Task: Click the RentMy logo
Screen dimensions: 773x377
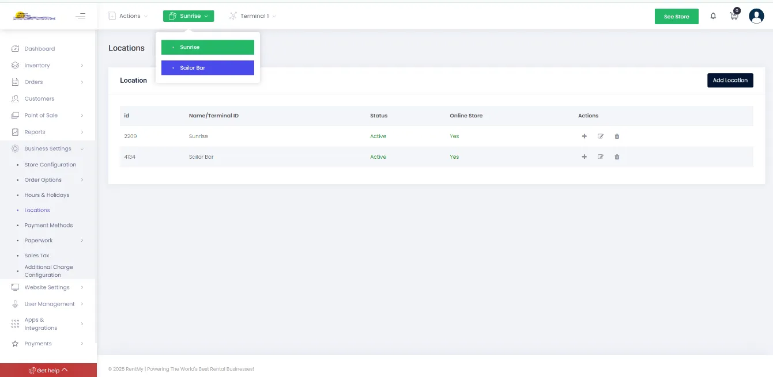Action: click(35, 16)
